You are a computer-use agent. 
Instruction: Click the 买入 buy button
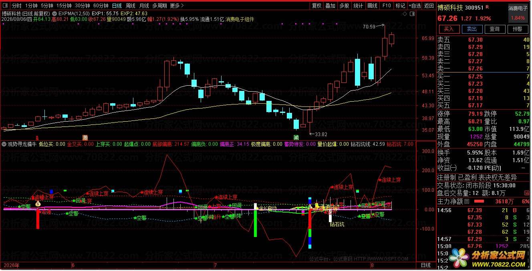pyautogui.click(x=449, y=29)
